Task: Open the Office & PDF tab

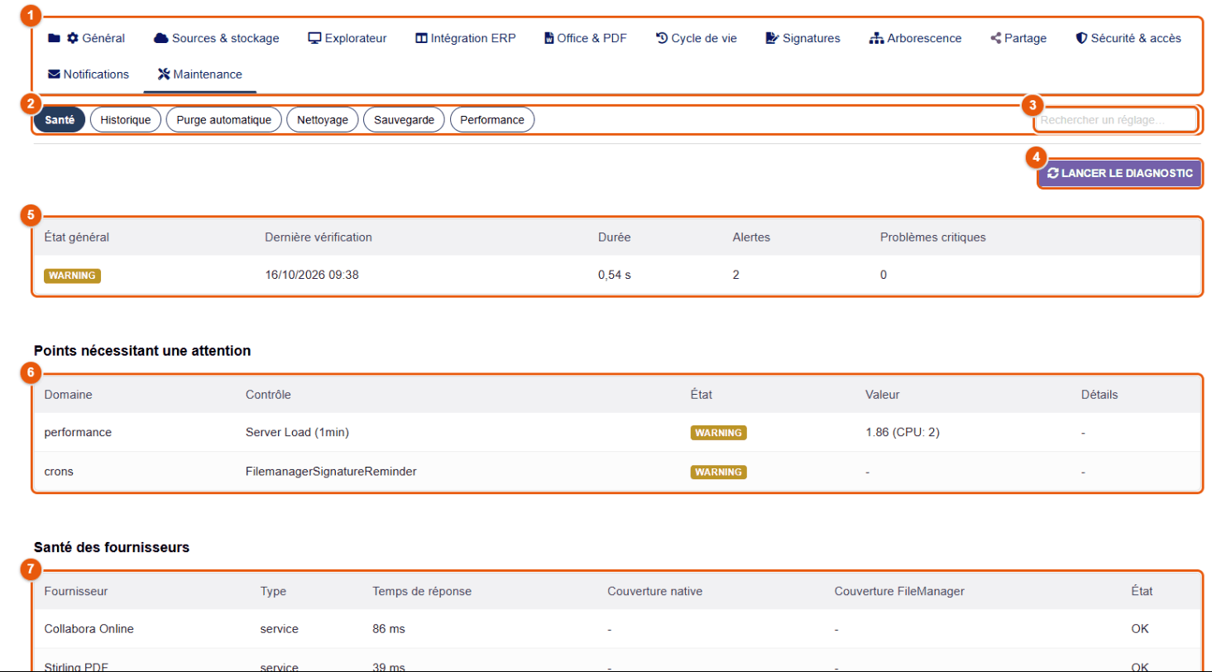Action: [x=586, y=38]
